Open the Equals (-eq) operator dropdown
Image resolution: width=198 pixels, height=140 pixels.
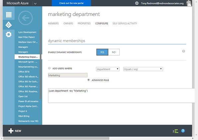143,69
